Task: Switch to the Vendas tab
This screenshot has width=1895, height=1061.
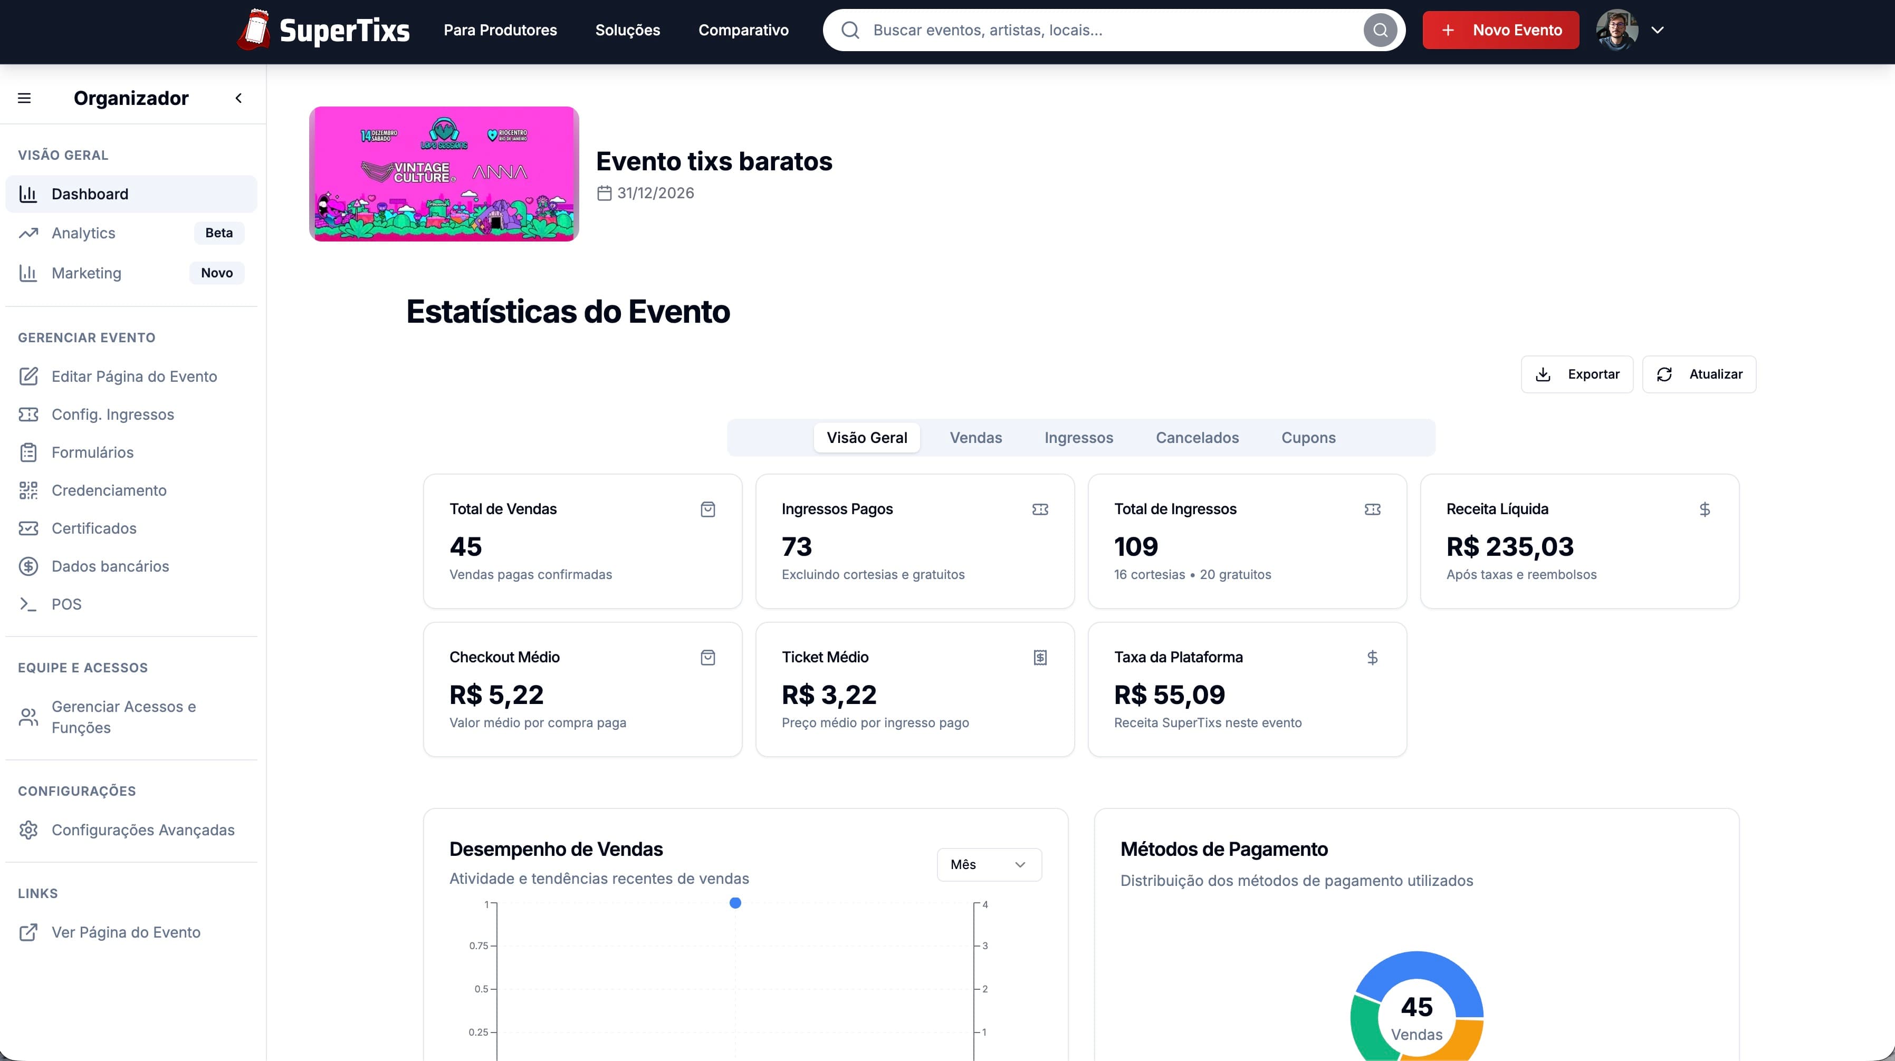Action: 975,438
